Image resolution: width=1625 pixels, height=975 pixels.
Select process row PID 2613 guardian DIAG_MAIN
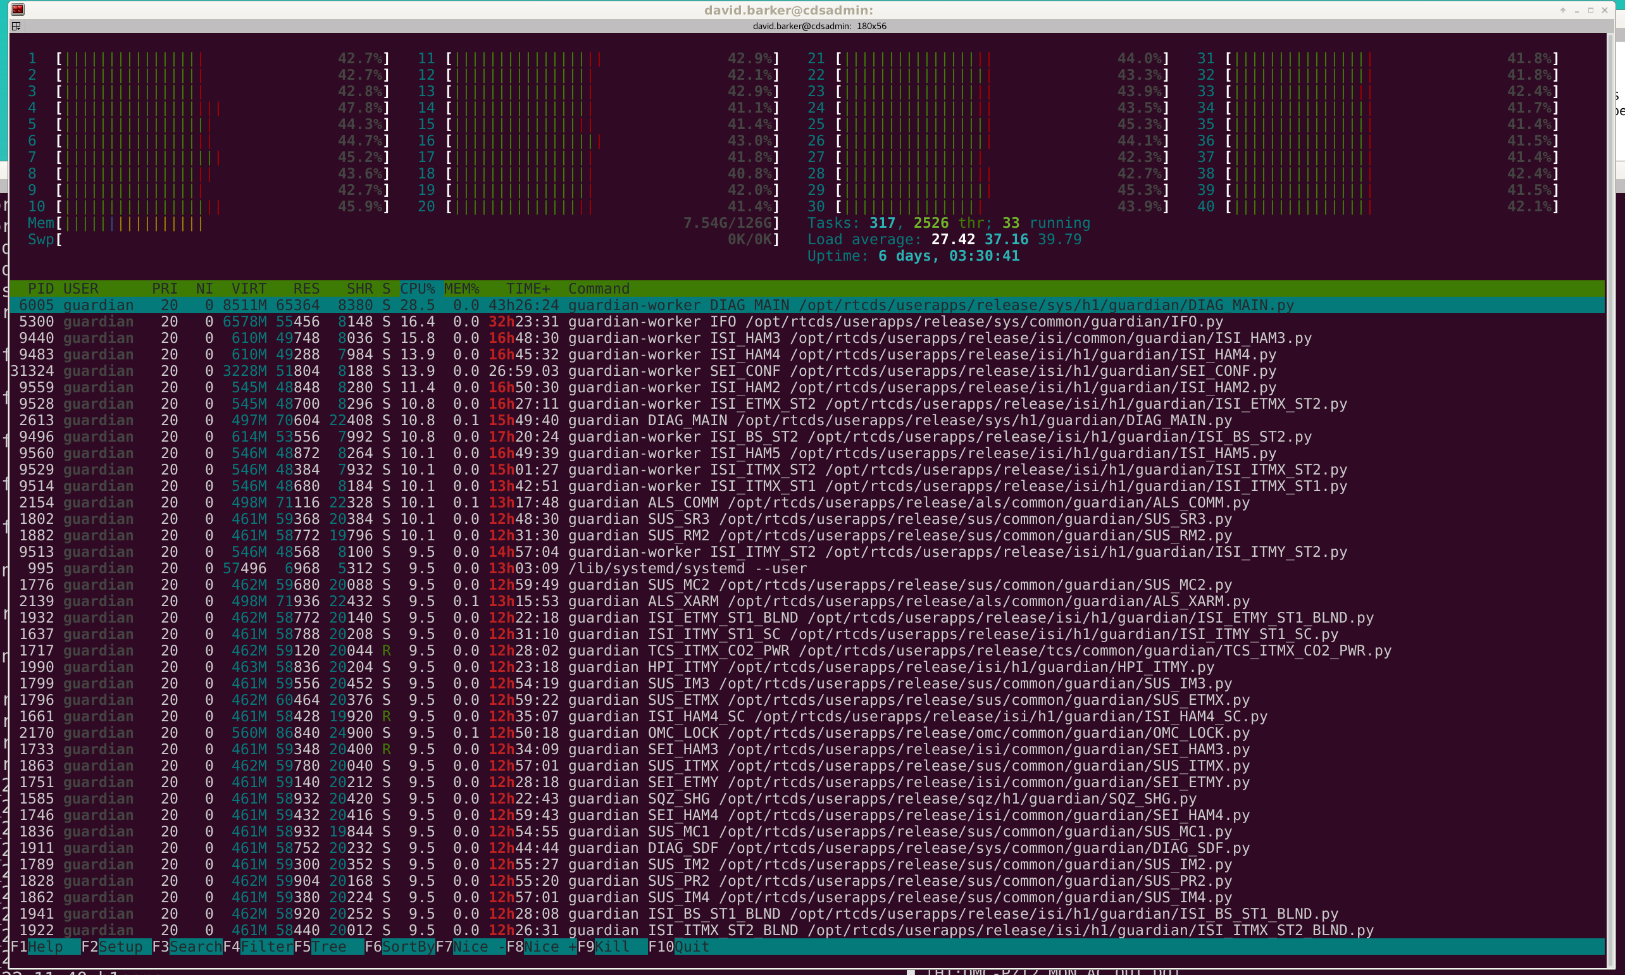click(x=807, y=420)
